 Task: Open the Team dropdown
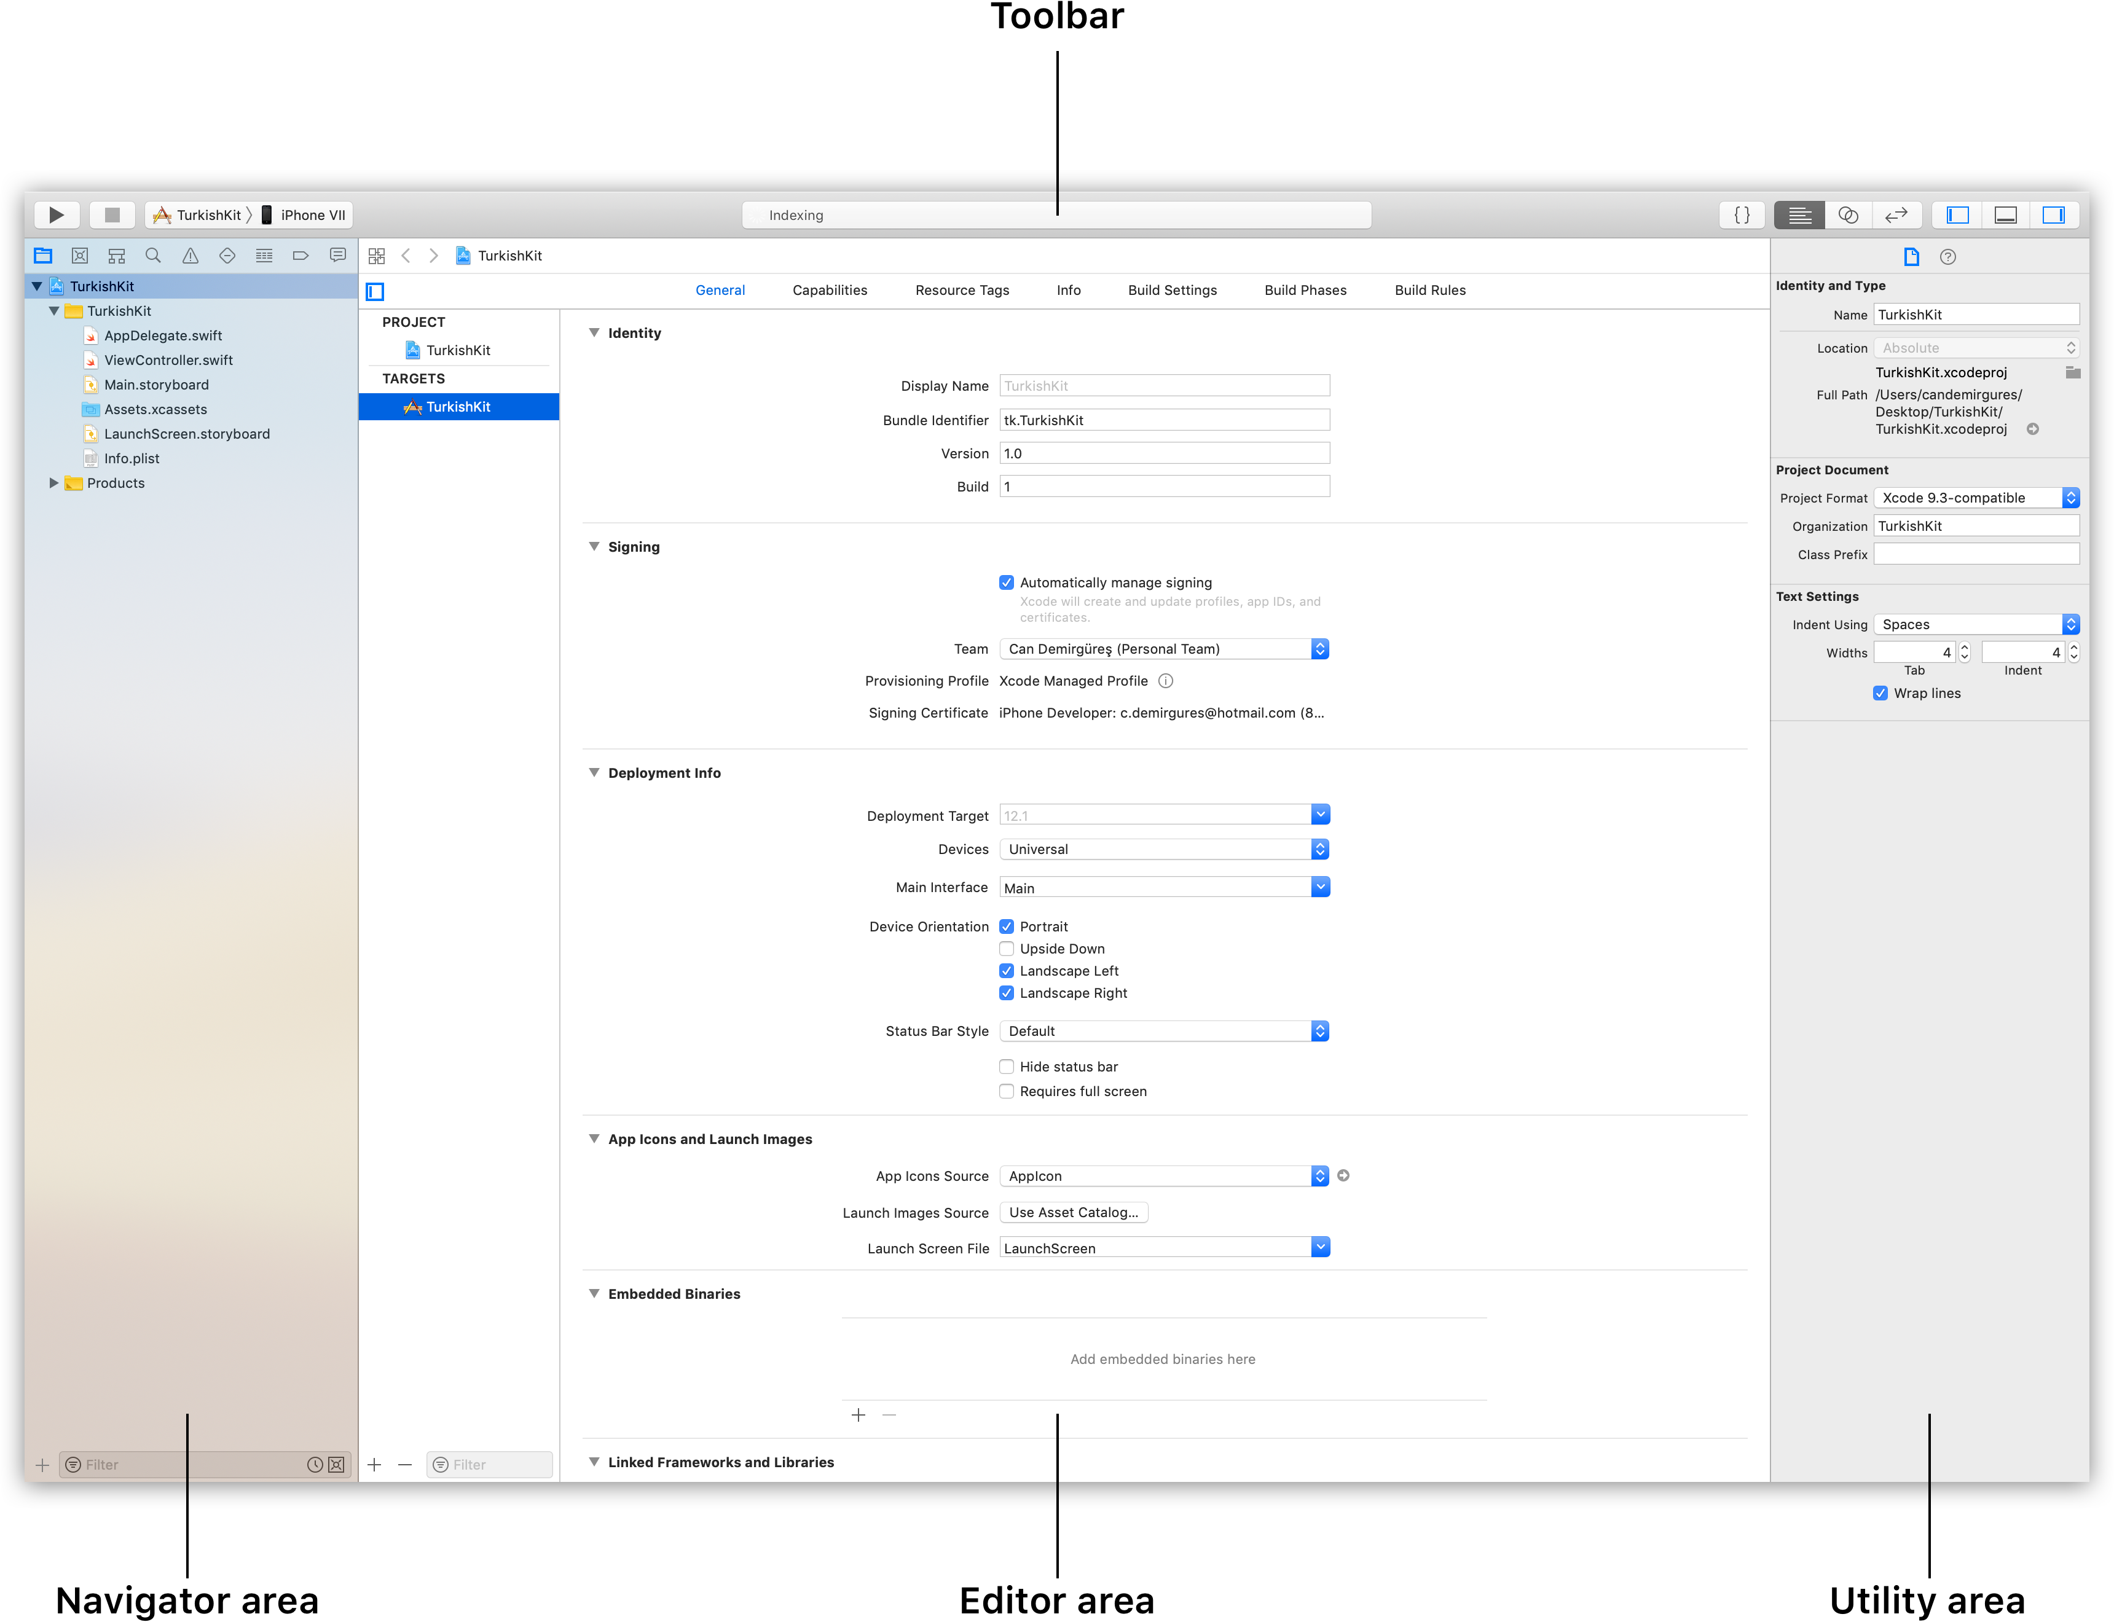pos(1164,649)
